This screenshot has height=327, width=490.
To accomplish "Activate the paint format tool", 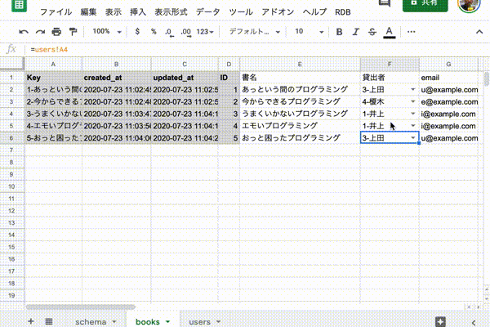I will tap(73, 32).
